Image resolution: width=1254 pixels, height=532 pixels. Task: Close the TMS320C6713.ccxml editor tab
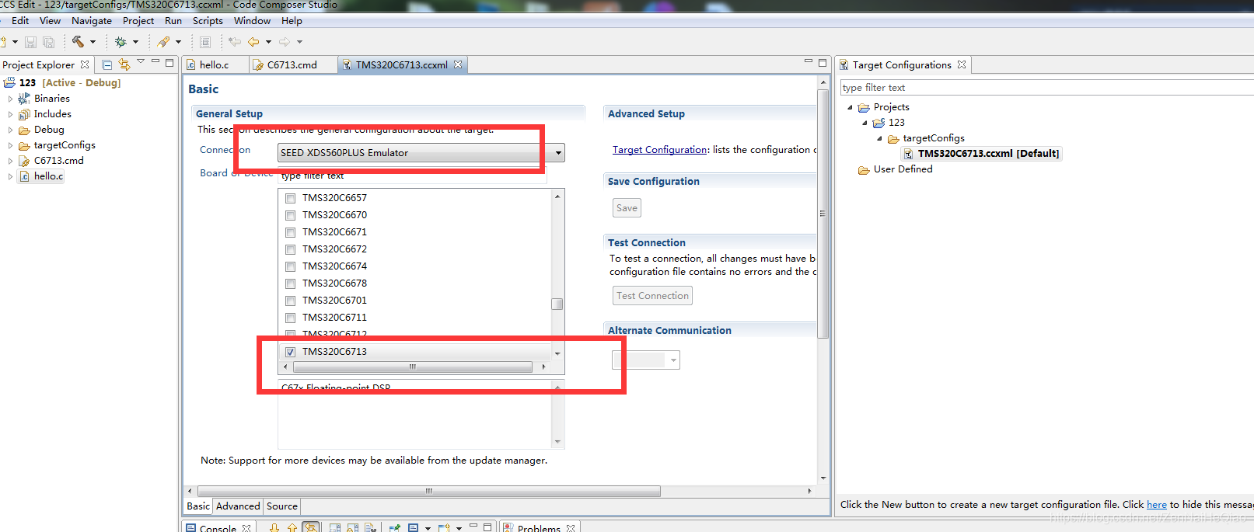pyautogui.click(x=458, y=64)
